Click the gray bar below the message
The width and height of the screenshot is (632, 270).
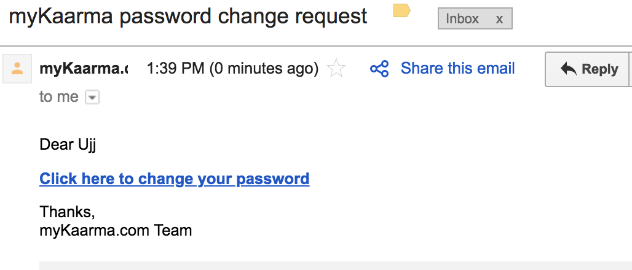click(x=336, y=266)
